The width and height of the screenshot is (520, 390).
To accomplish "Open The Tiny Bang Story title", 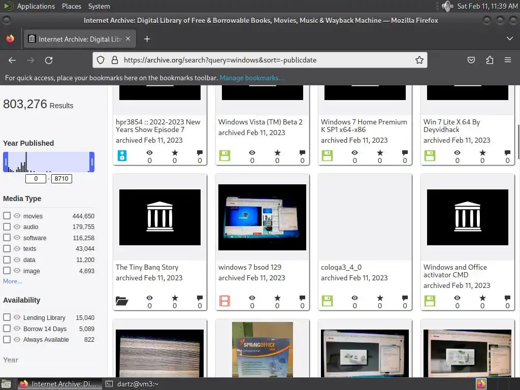I will (x=147, y=267).
